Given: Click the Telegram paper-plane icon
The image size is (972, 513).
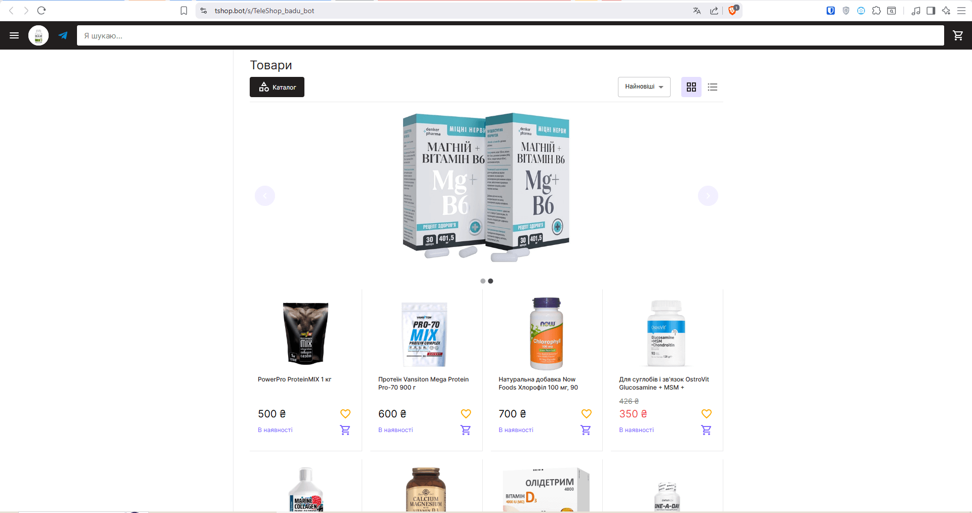Looking at the screenshot, I should (x=63, y=35).
